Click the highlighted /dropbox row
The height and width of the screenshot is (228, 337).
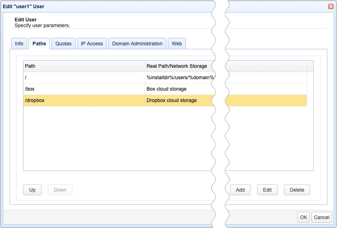click(71, 100)
